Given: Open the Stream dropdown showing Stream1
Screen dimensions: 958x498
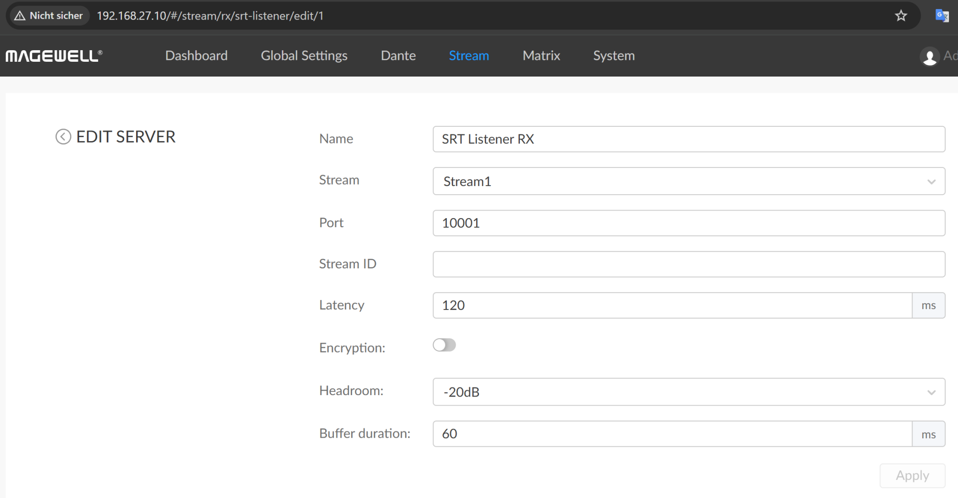Looking at the screenshot, I should click(x=688, y=181).
